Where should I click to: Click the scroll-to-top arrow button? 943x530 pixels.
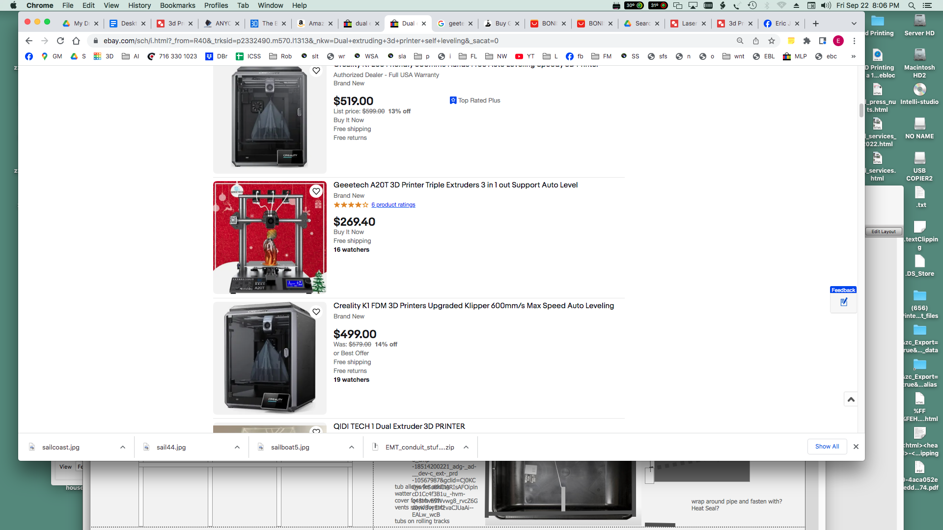pyautogui.click(x=851, y=399)
